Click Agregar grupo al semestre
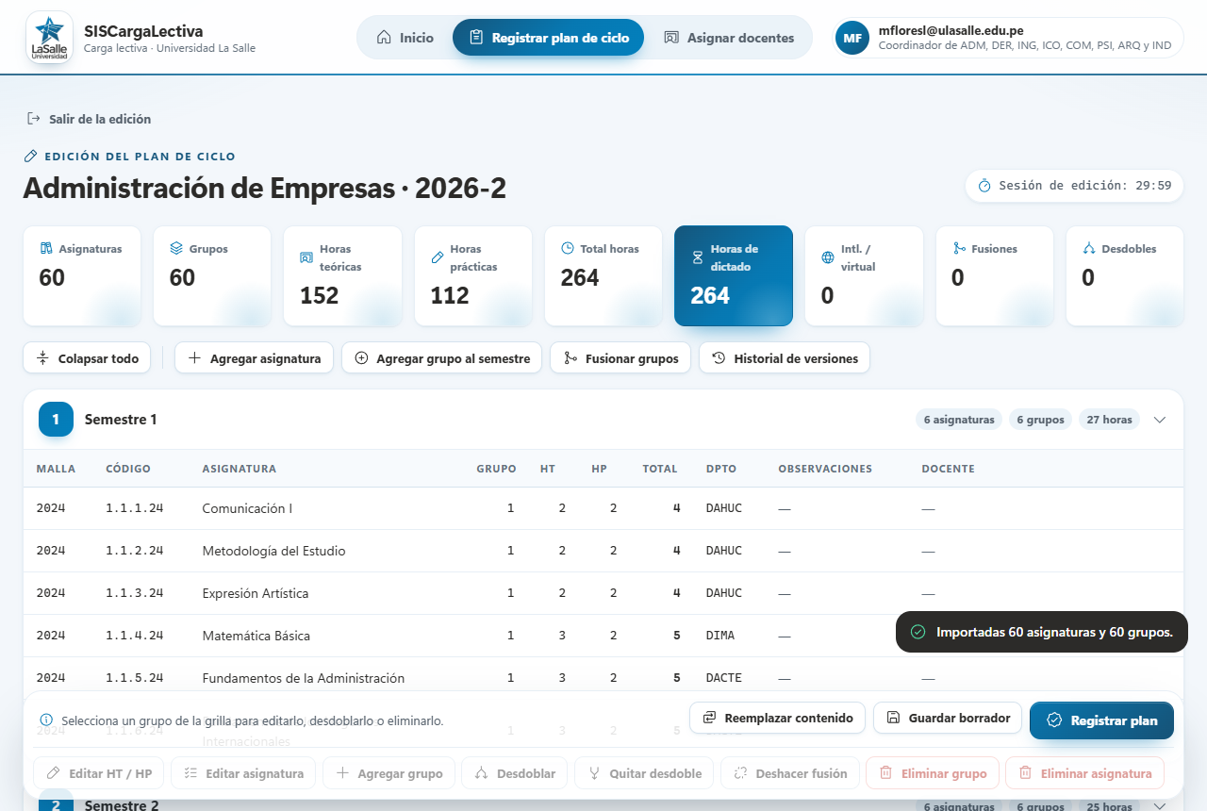Image resolution: width=1207 pixels, height=811 pixels. coord(441,358)
